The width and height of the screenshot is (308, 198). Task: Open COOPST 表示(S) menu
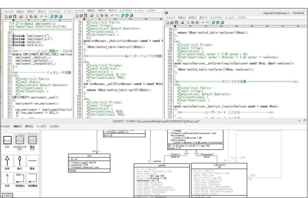(29, 126)
